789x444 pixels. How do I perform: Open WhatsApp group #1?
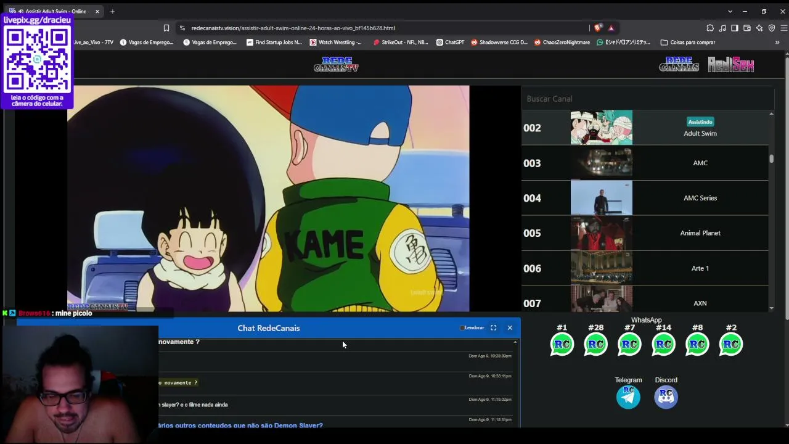(562, 344)
